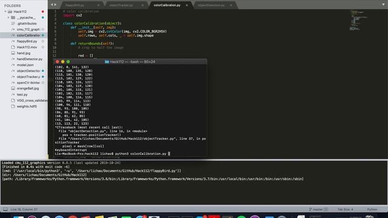Click the next-tab right arrow
388x218 pixels.
tap(55, 5)
